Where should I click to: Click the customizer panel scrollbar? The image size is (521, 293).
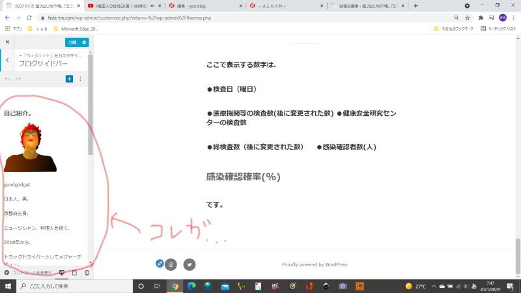[91, 105]
